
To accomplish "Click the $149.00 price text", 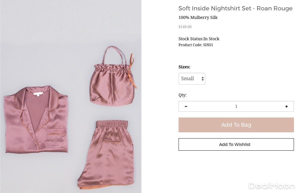I will pyautogui.click(x=185, y=27).
